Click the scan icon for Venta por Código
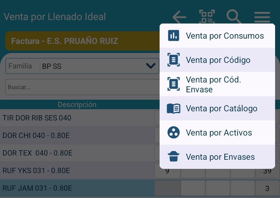The width and height of the screenshot is (280, 198). tap(174, 60)
